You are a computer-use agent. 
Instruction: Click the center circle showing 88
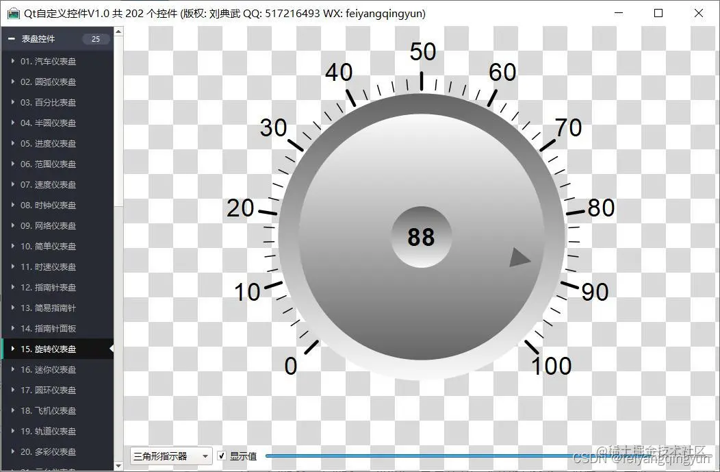pos(421,237)
